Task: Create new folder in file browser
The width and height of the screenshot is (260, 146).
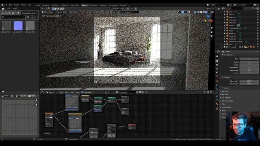Action: tap(18, 13)
